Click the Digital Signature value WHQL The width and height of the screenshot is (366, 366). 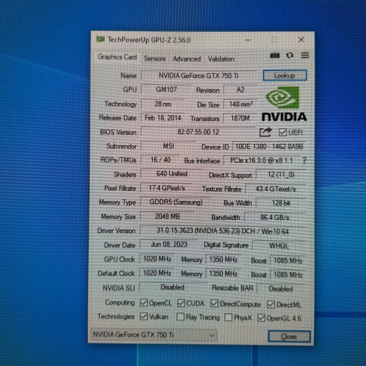[x=279, y=246]
